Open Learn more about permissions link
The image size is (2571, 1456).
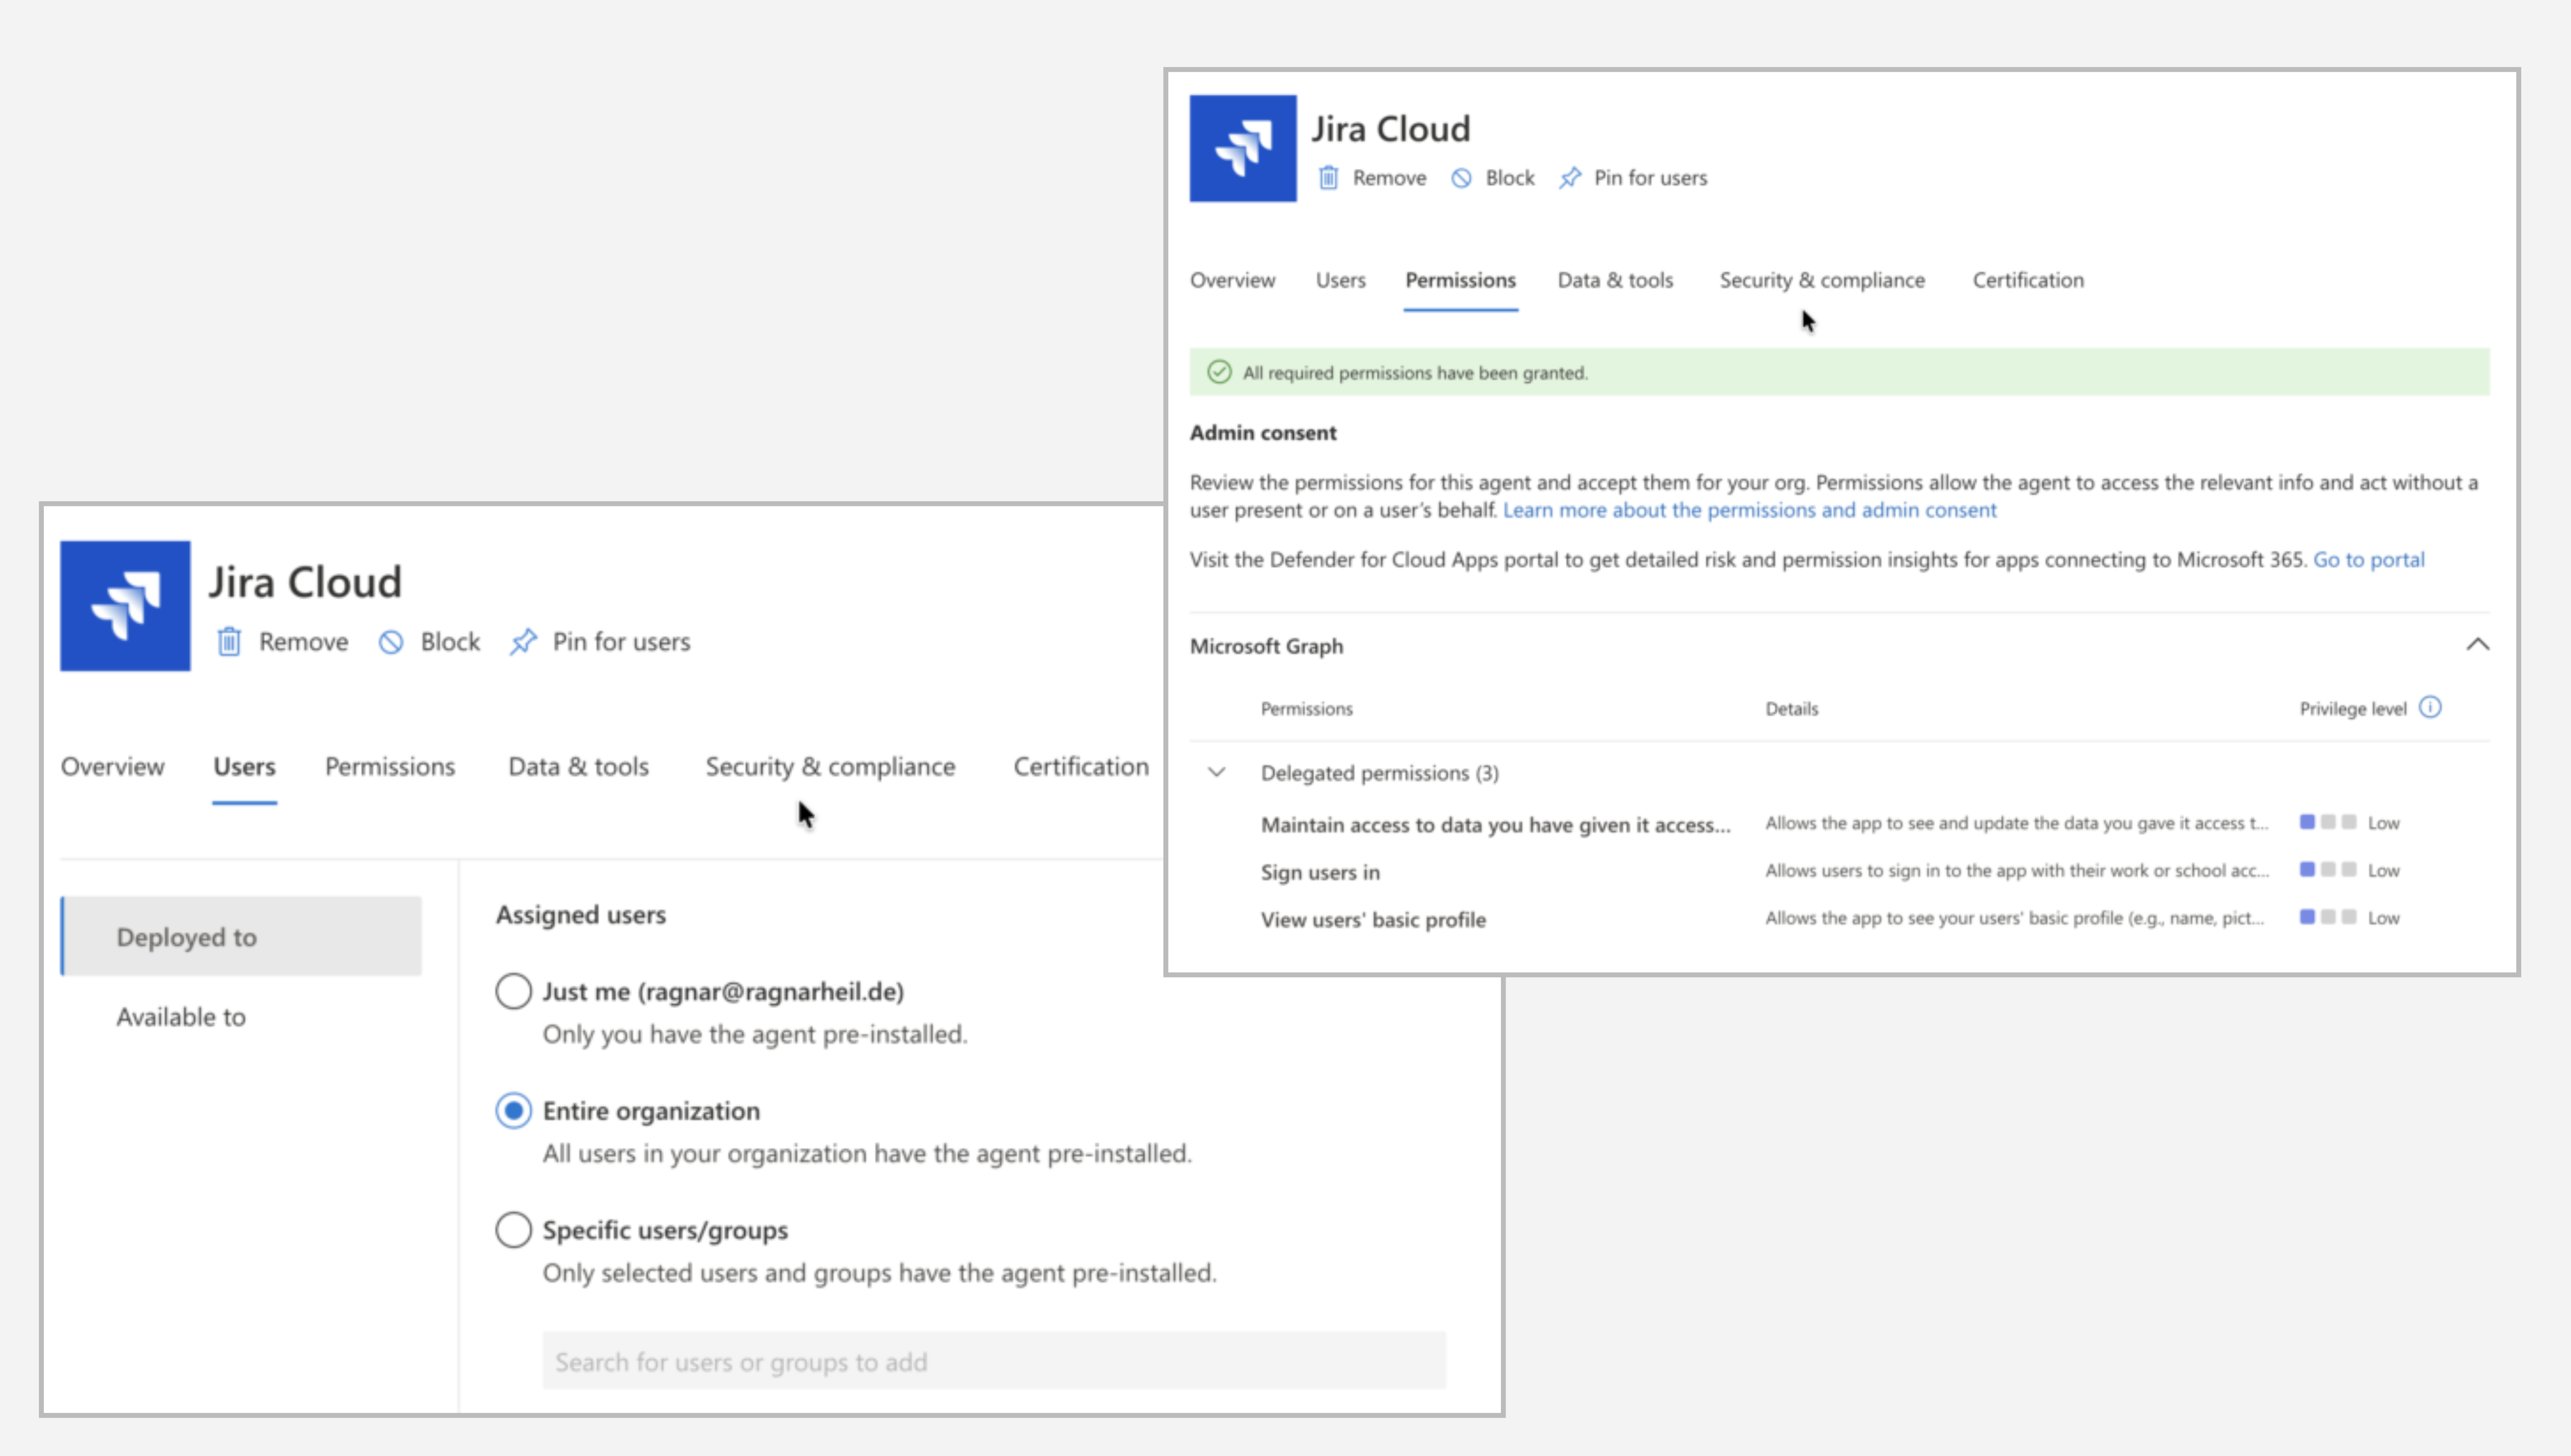click(1749, 510)
